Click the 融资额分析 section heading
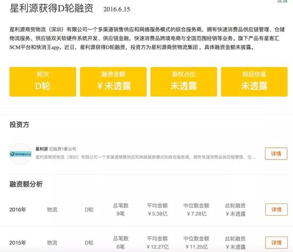Image resolution: width=293 pixels, height=252 pixels. [x=26, y=184]
